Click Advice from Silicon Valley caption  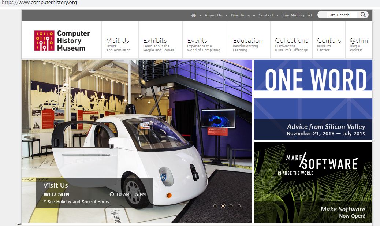pos(326,127)
